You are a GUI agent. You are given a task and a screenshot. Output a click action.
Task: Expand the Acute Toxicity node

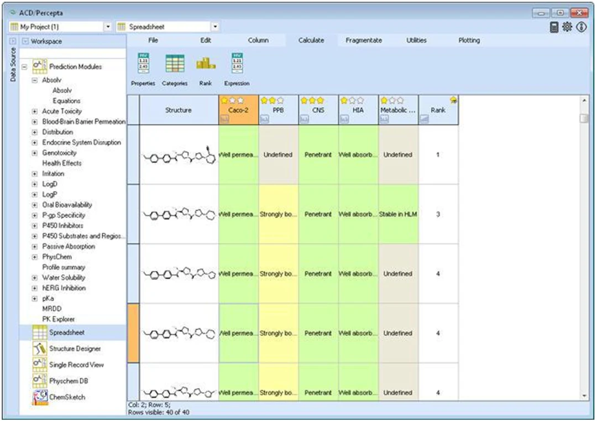35,111
